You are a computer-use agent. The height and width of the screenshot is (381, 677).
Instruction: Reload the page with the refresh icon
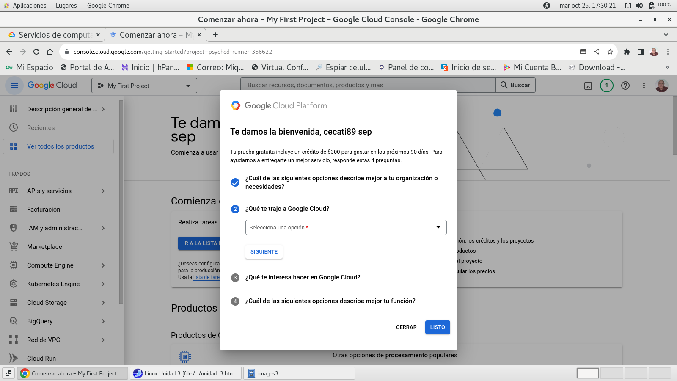click(36, 52)
